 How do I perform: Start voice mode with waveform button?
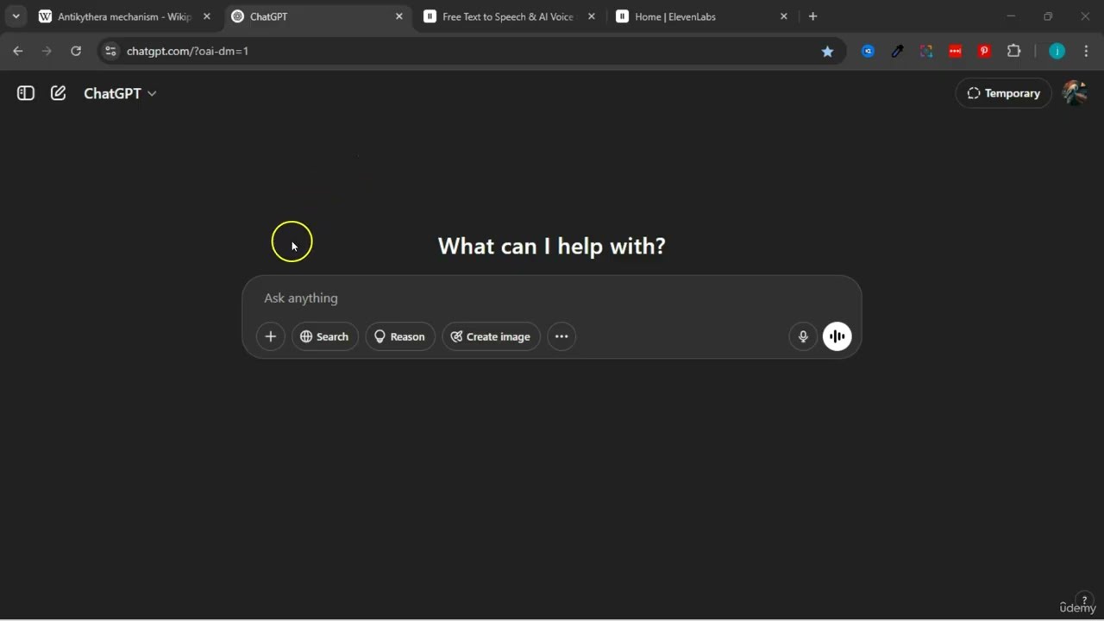tap(837, 336)
